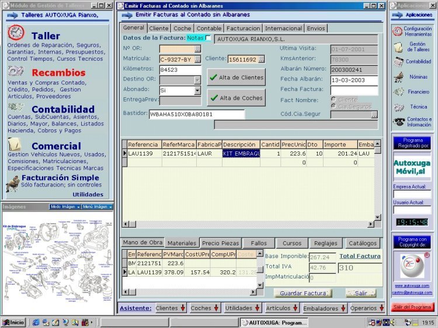Click the browse button next to Nº OR
438x328 pixels.
tap(197, 50)
